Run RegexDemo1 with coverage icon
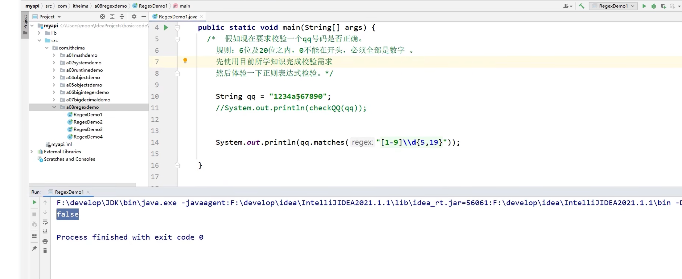 point(664,6)
